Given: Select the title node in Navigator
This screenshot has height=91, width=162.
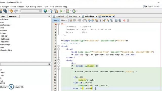Looking at the screenshot, I should coord(2,75).
